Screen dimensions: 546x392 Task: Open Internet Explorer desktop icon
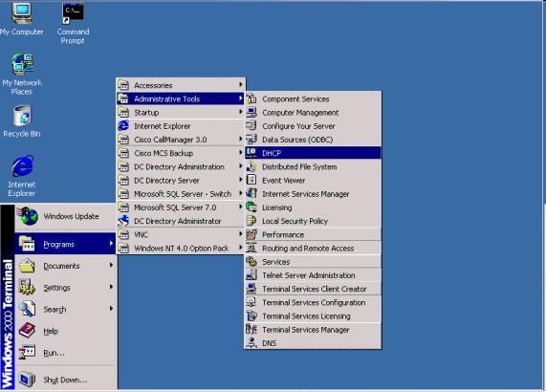click(x=22, y=176)
